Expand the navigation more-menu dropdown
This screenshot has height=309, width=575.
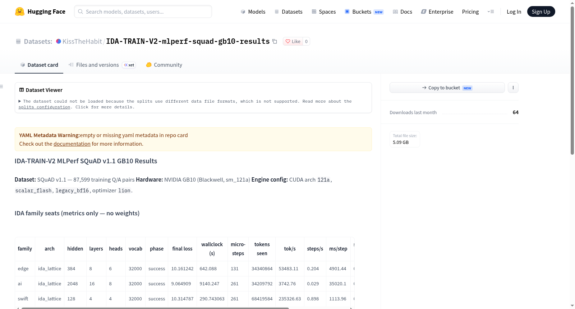point(491,11)
